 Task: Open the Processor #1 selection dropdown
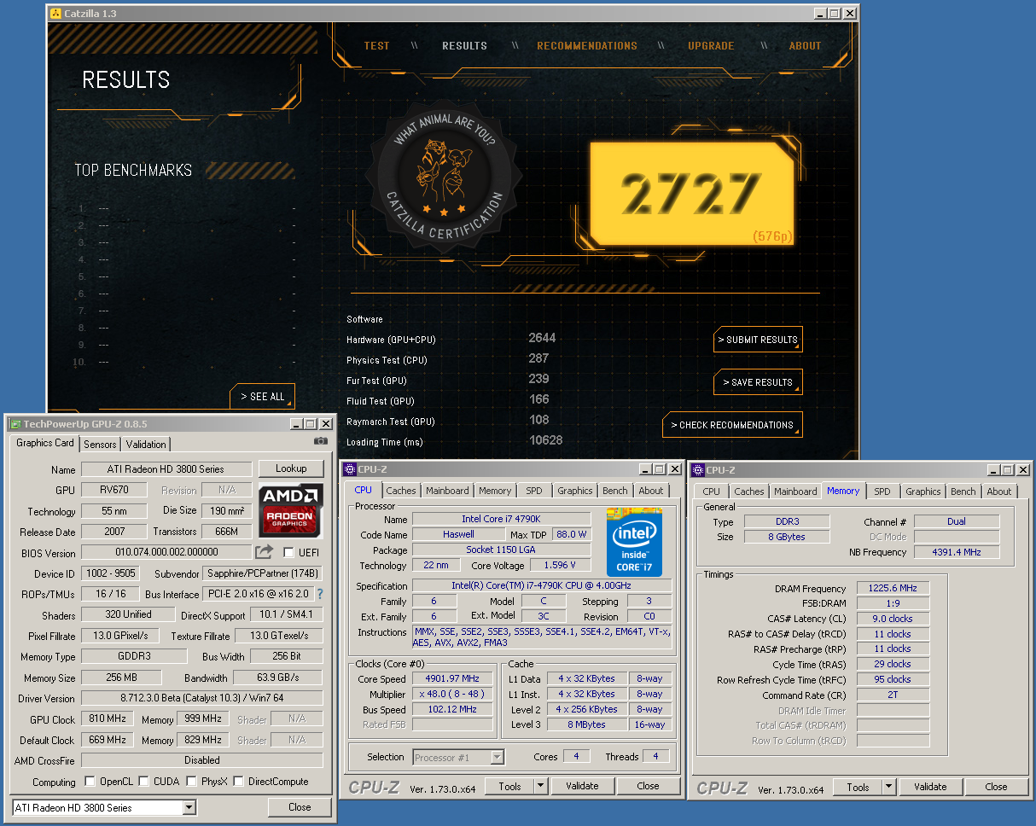click(x=497, y=757)
